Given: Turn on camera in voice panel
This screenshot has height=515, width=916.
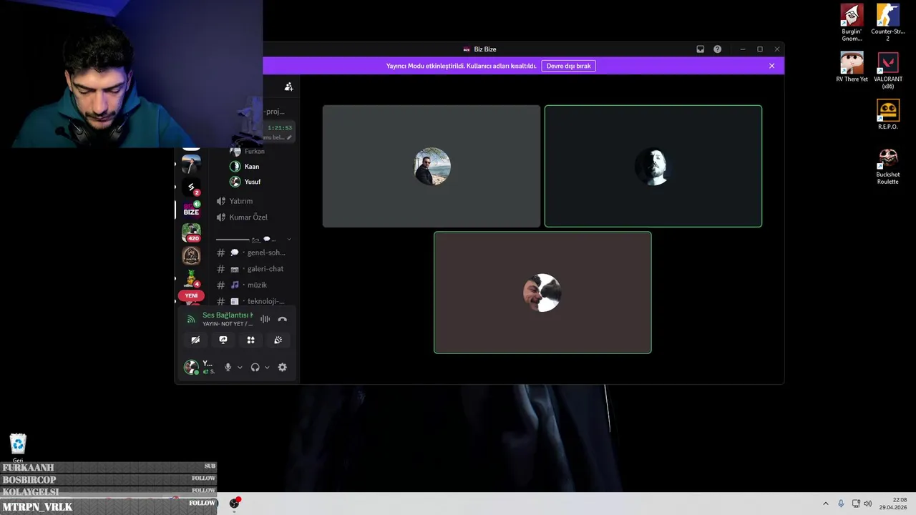Looking at the screenshot, I should tap(195, 340).
